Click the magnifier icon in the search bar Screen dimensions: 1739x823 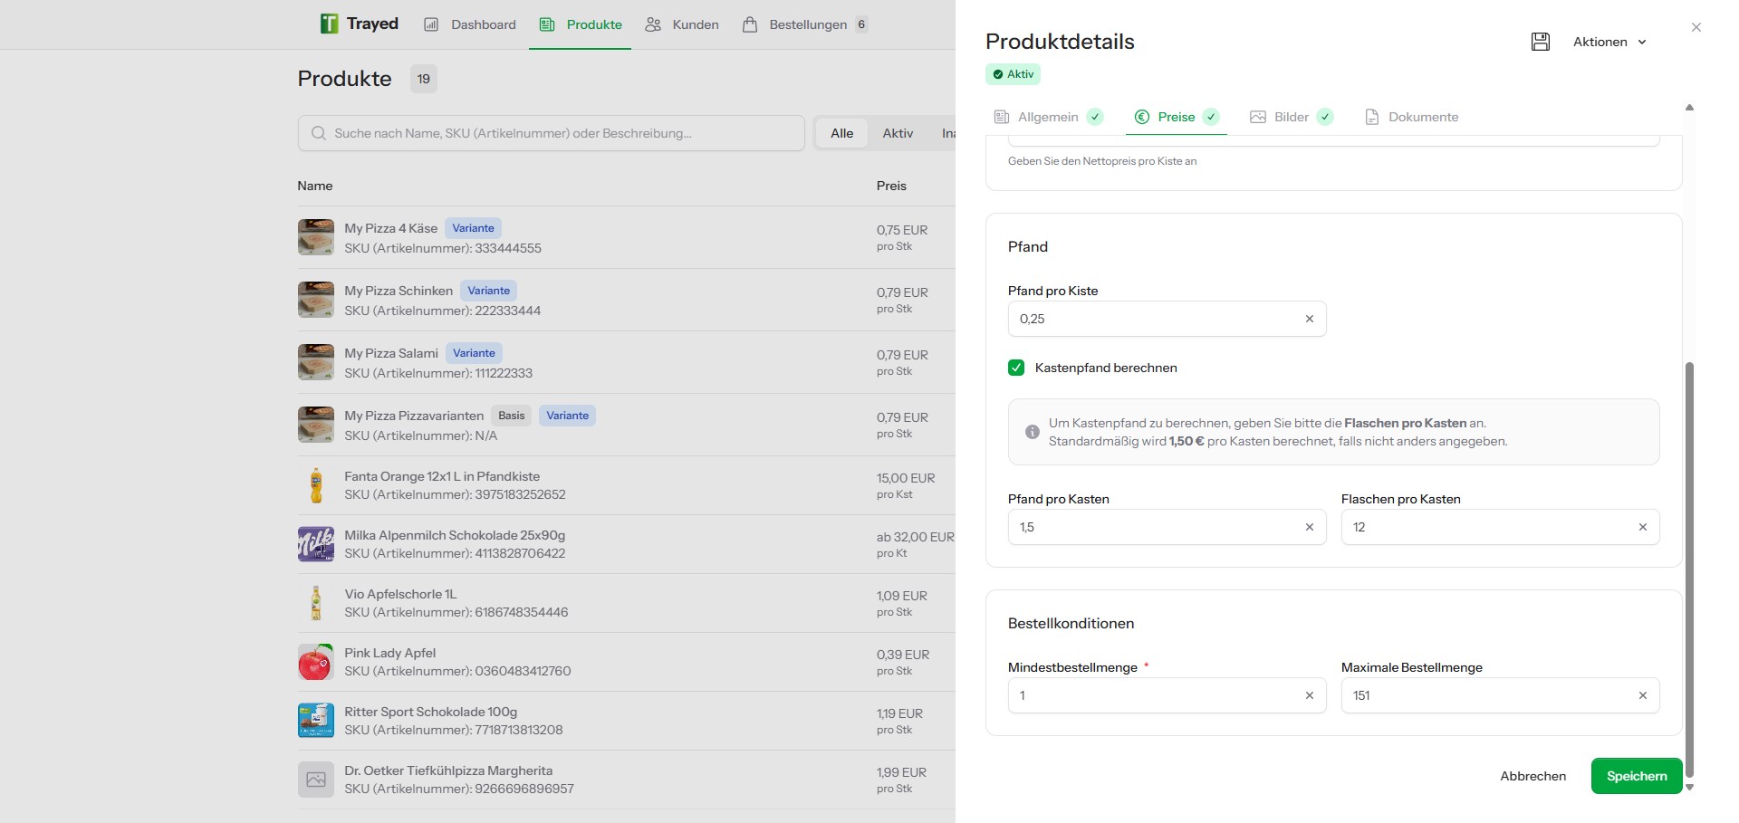coord(319,133)
